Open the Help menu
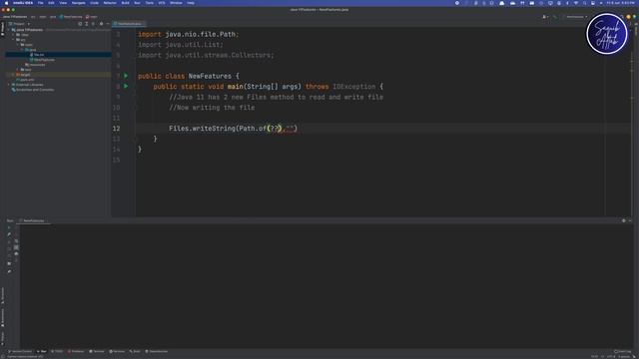This screenshot has height=359, width=639. click(191, 3)
